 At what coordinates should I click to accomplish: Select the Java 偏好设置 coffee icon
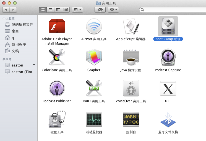coord(131,57)
